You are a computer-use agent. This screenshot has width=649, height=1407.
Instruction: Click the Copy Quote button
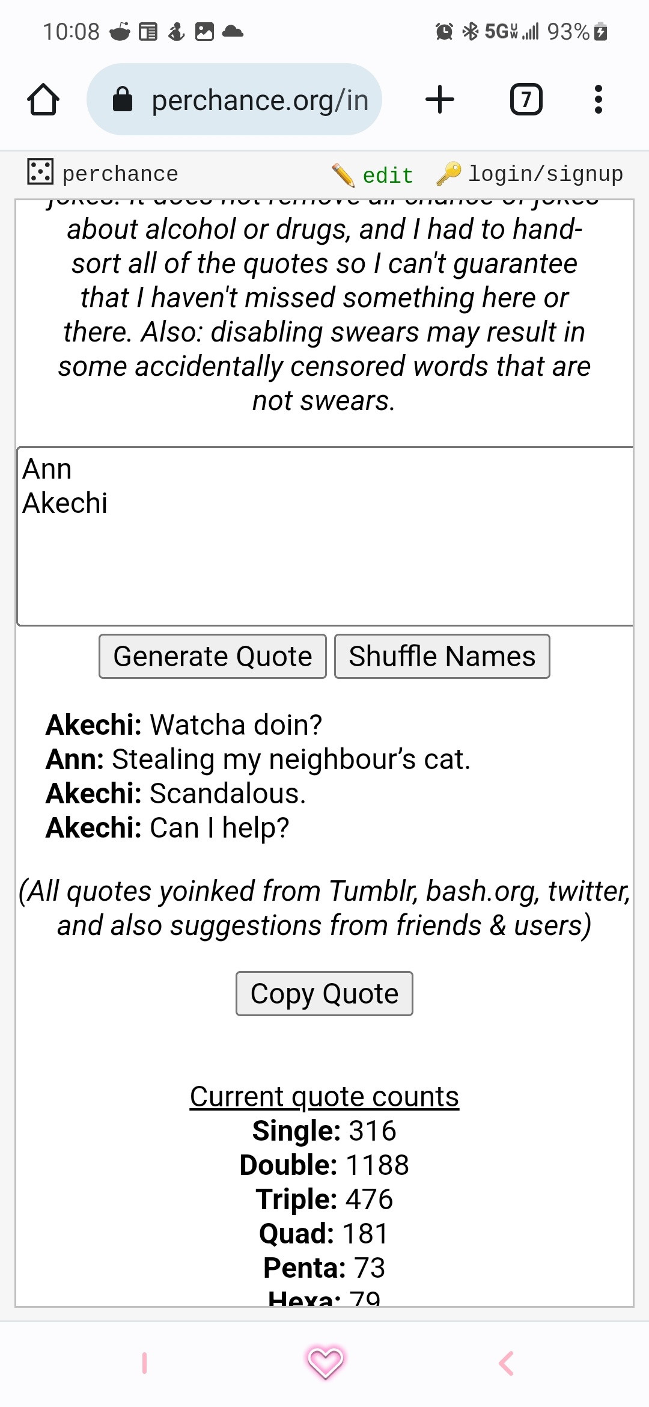coord(324,993)
